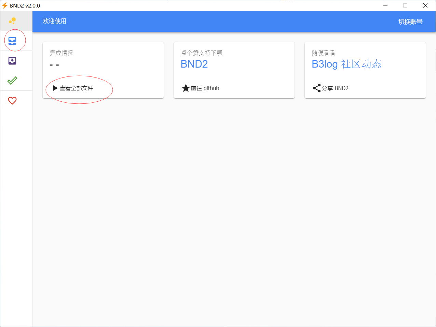Click the lightning bolt app icon in title bar

[5, 5]
